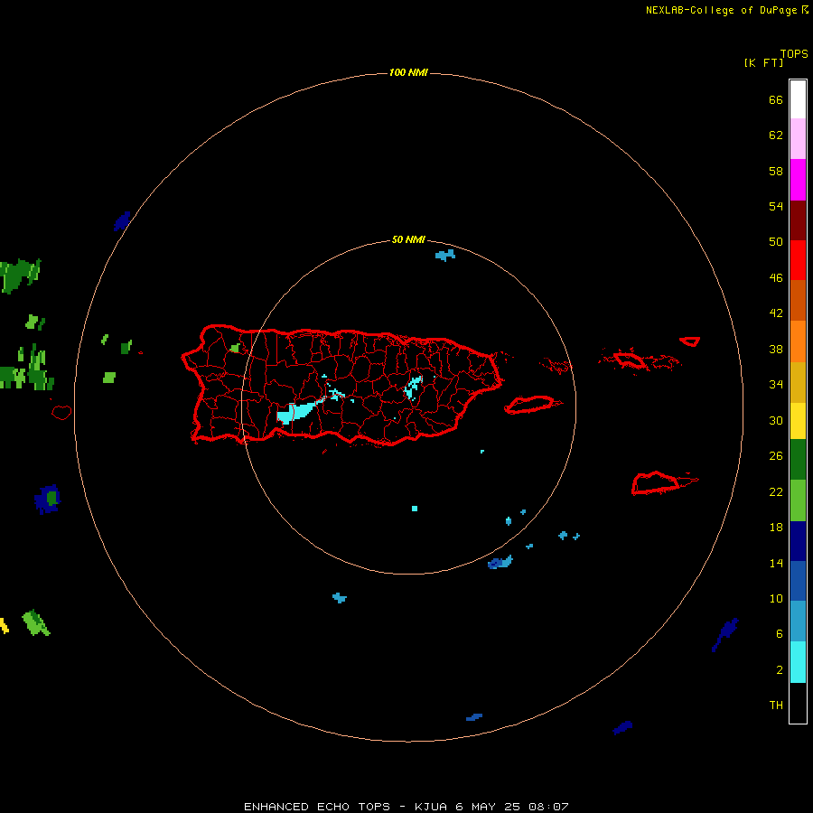Click the light green legend swatch

click(x=798, y=500)
